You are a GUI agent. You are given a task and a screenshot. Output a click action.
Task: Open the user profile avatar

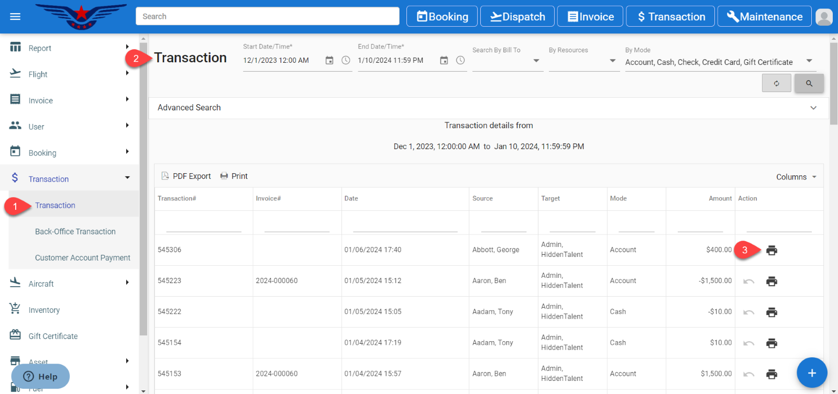coord(824,17)
